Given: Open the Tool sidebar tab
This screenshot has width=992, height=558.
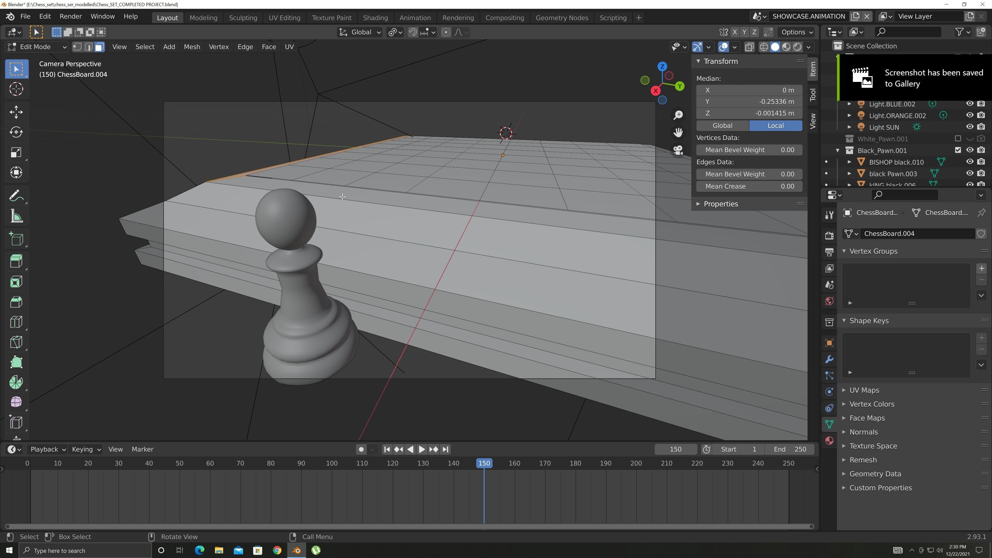Looking at the screenshot, I should [x=812, y=95].
